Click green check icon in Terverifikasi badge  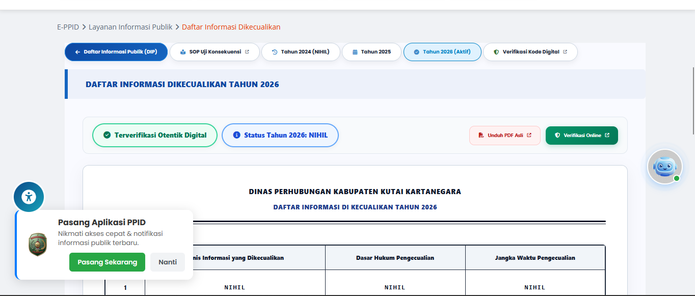[107, 136]
